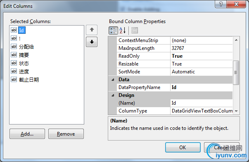
Task: Close the Edit Columns dialog
Action: 236,4
